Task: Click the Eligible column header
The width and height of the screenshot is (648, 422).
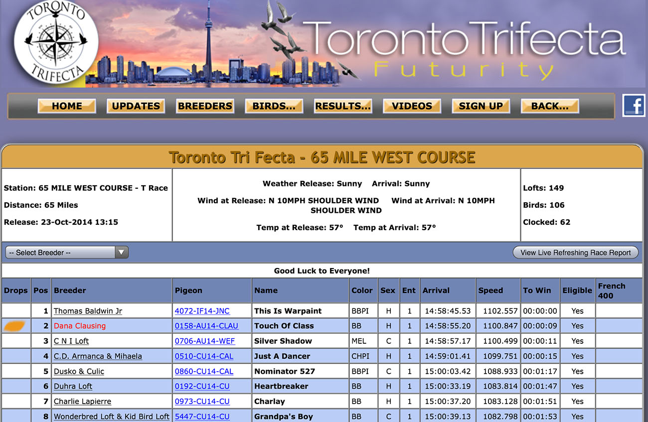Action: coord(577,290)
